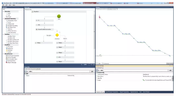Select the Get Mark Point tool

pos(12,27)
